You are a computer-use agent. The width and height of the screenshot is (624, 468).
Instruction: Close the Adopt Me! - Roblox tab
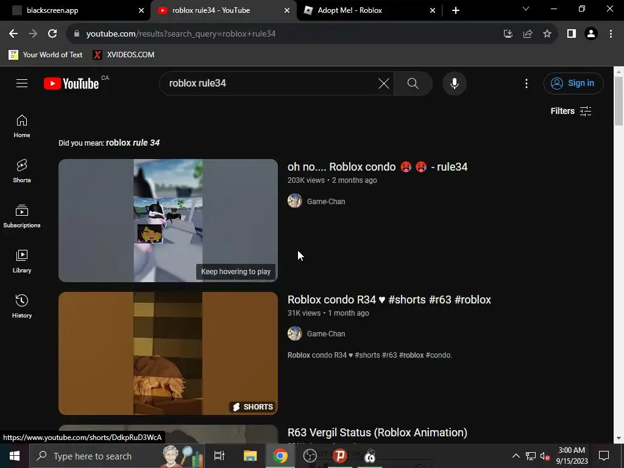coord(433,10)
